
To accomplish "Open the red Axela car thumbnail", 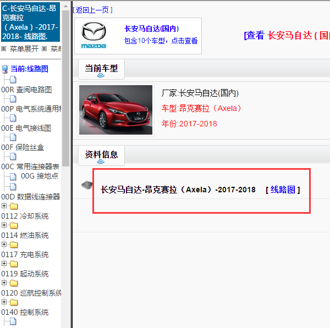I will (x=116, y=110).
